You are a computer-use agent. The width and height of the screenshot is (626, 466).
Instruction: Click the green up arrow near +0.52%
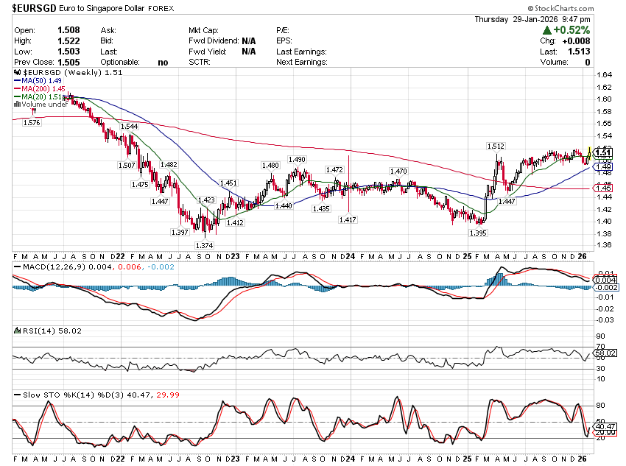click(547, 30)
